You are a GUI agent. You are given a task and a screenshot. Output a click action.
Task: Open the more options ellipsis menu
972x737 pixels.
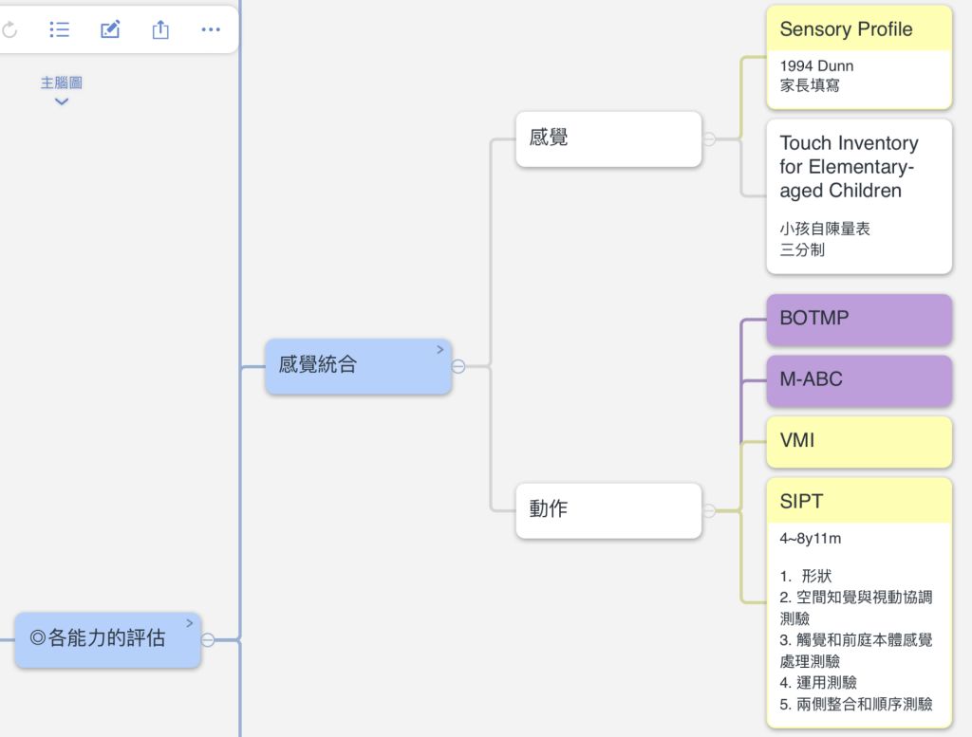point(211,30)
